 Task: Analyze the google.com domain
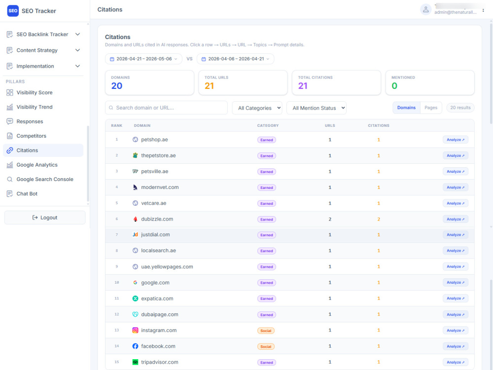click(455, 283)
